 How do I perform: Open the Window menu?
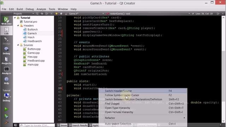(63, 9)
